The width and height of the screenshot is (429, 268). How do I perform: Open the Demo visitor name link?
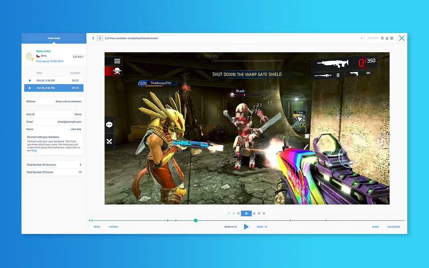(43, 51)
